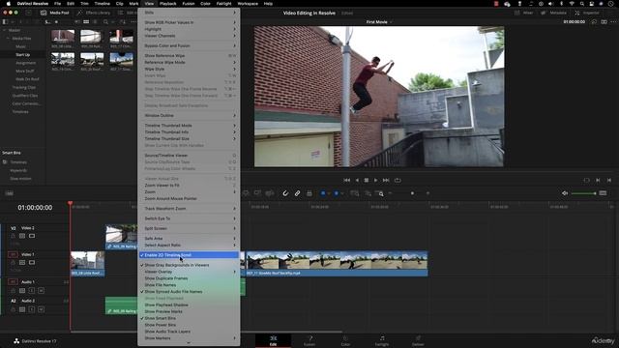
Task: Expand Window Outline submenu
Action: (189, 116)
